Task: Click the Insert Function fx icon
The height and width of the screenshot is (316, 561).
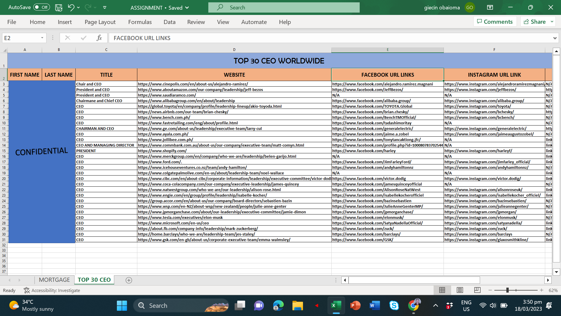Action: pos(99,38)
